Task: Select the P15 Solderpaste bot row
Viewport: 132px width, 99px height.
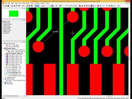Action: coord(15,74)
